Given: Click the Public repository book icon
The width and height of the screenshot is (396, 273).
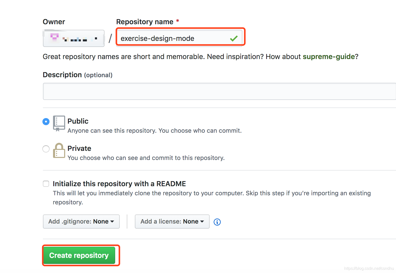Looking at the screenshot, I should pyautogui.click(x=59, y=123).
